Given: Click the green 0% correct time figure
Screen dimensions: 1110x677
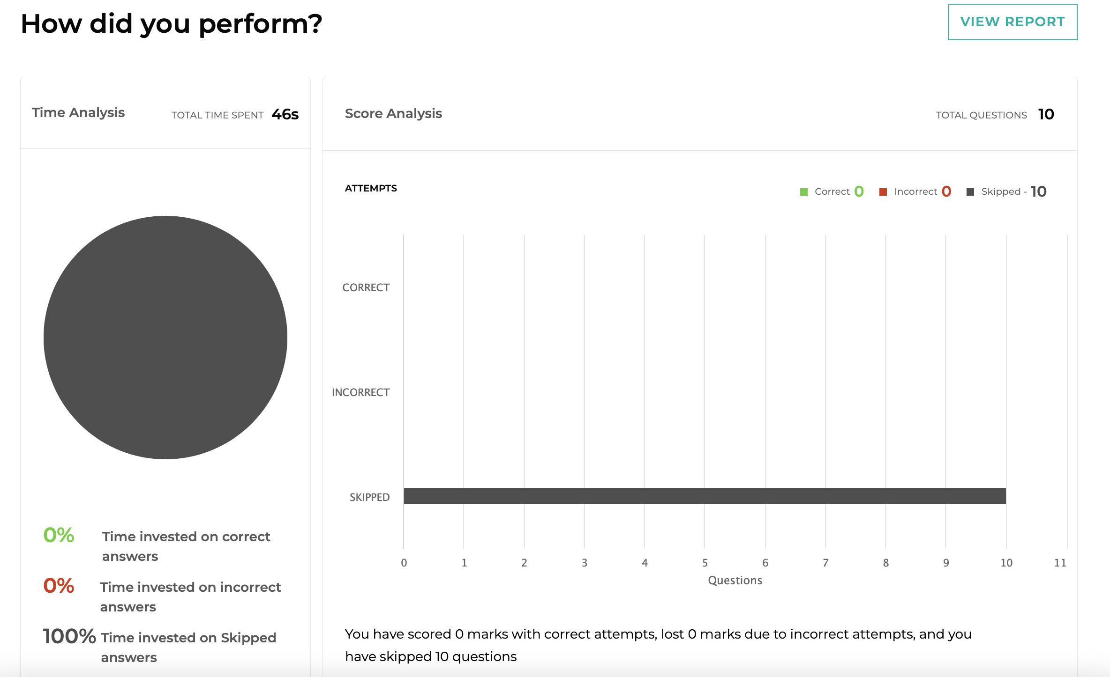Looking at the screenshot, I should pos(59,535).
